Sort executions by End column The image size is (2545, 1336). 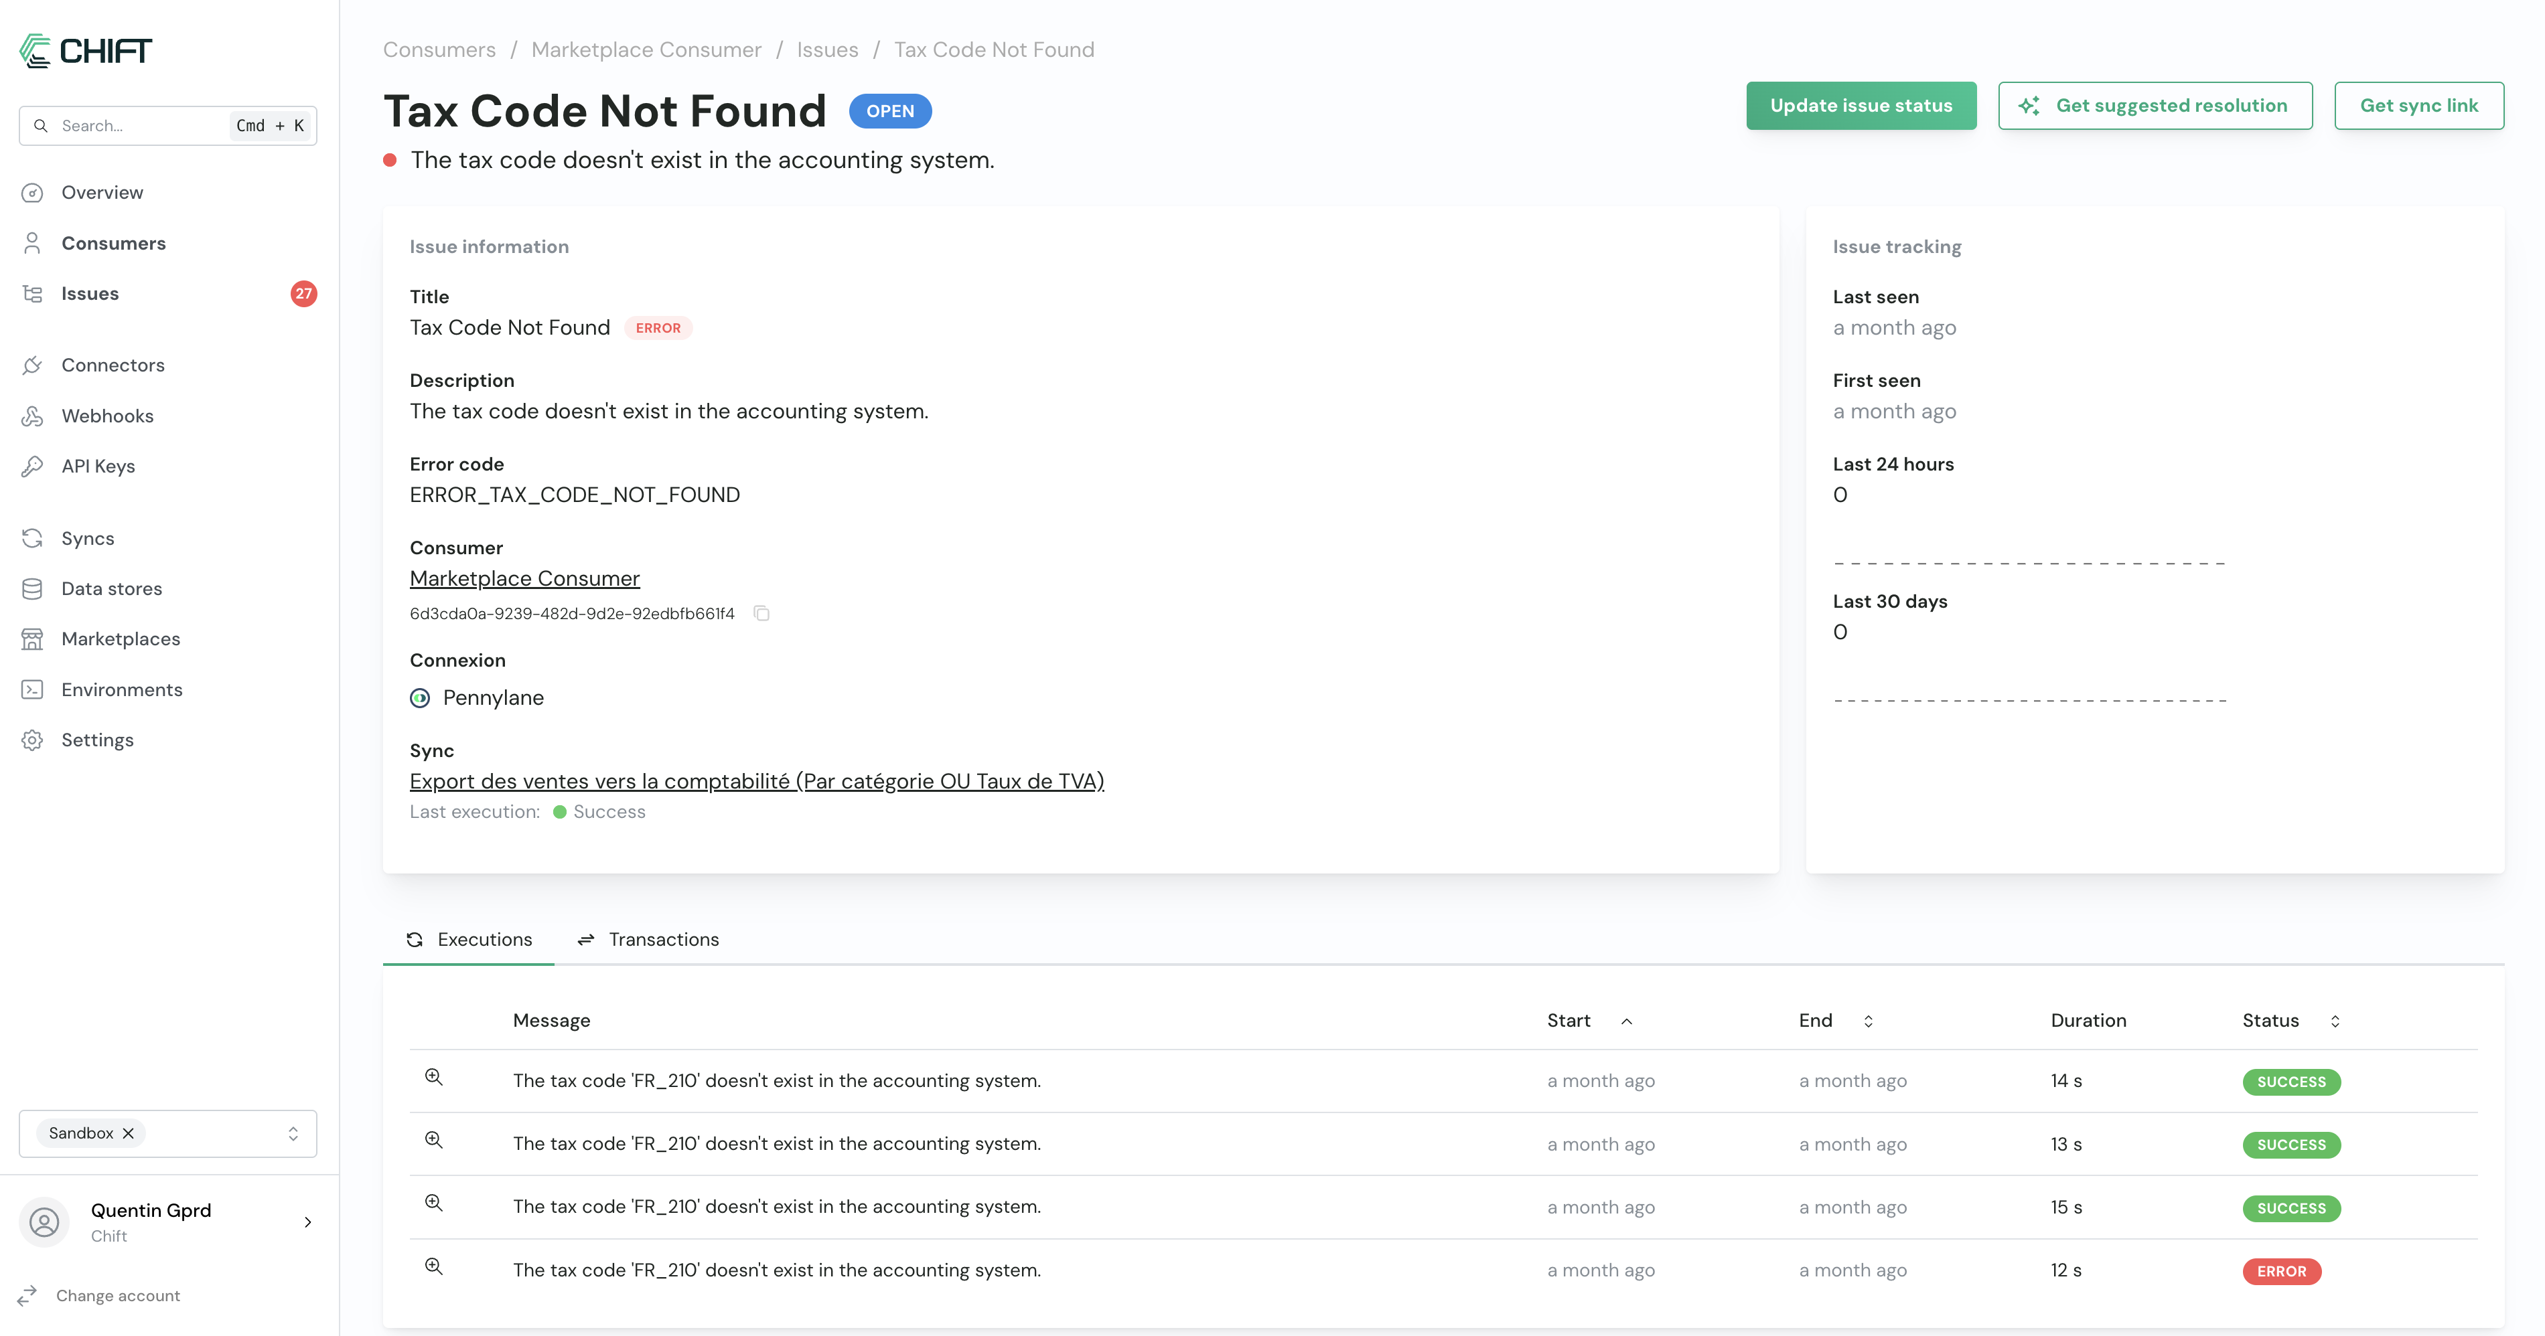[1867, 1021]
